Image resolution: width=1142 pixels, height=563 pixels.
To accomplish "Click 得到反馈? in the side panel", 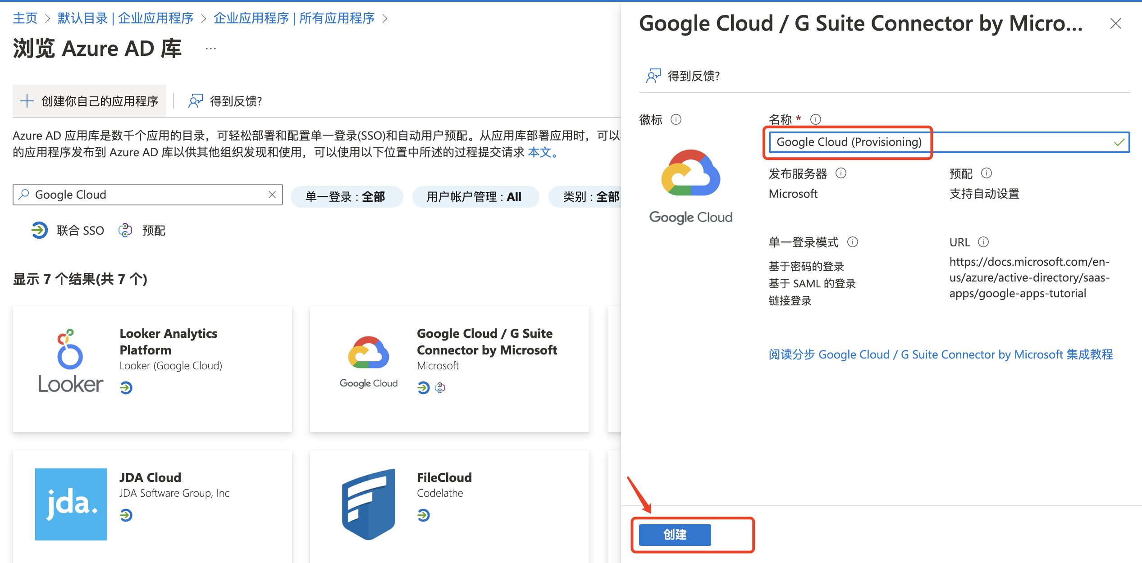I will (x=694, y=76).
